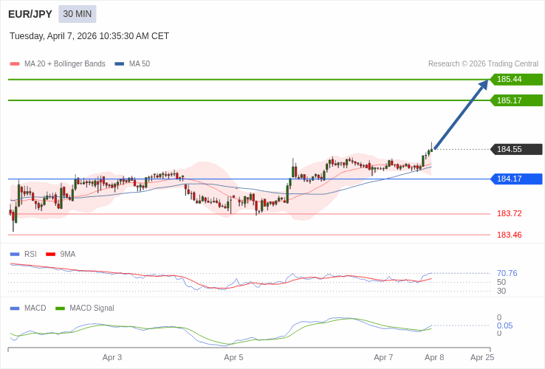Open the Research Trading Central credit link

(x=483, y=64)
